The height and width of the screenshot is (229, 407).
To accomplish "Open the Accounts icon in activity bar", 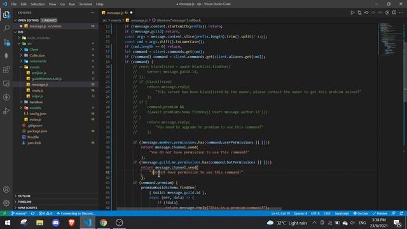I will (x=6, y=190).
